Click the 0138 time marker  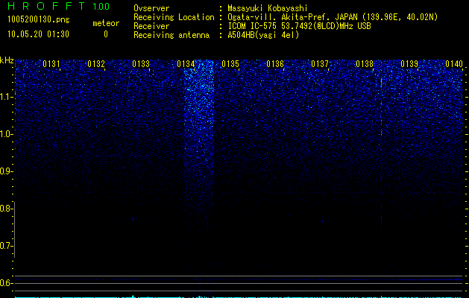click(365, 64)
